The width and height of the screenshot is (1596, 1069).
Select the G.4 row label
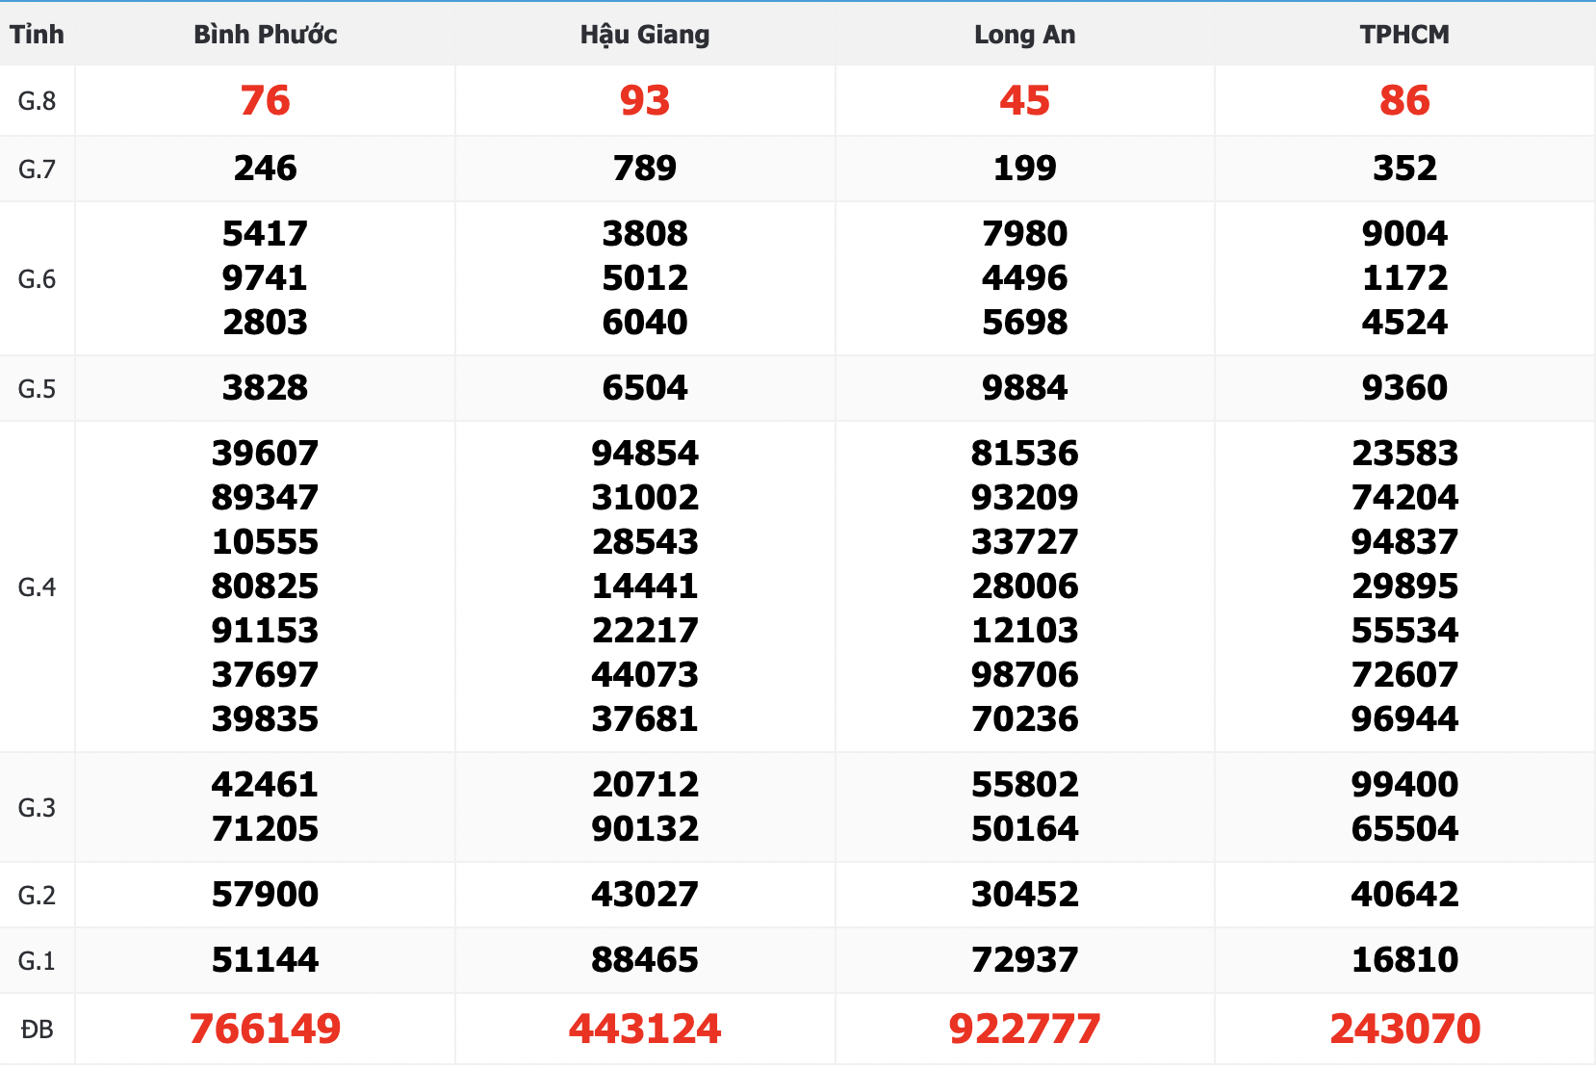pyautogui.click(x=37, y=587)
